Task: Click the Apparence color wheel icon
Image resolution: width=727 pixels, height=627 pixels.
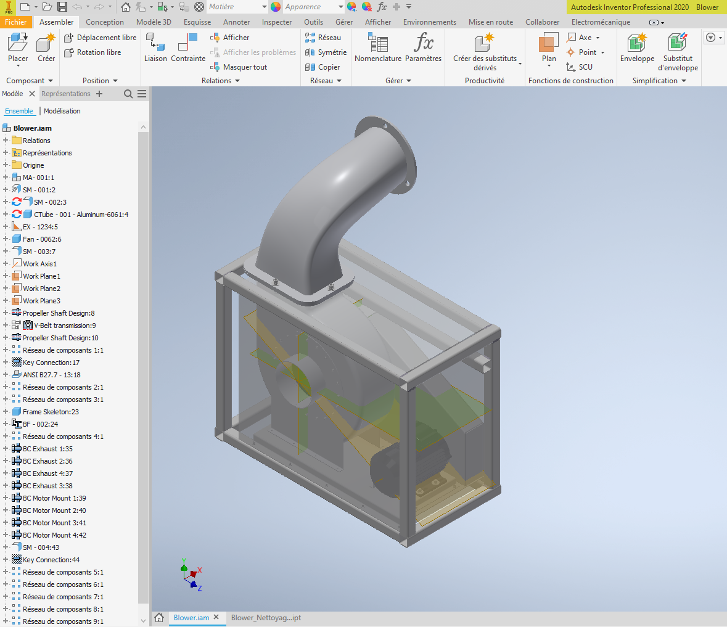Action: pyautogui.click(x=274, y=7)
